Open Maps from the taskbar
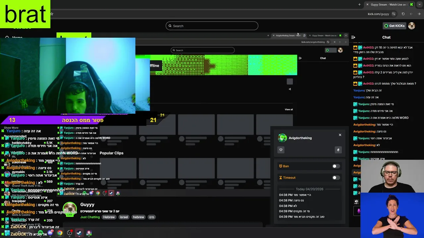 coord(89,233)
